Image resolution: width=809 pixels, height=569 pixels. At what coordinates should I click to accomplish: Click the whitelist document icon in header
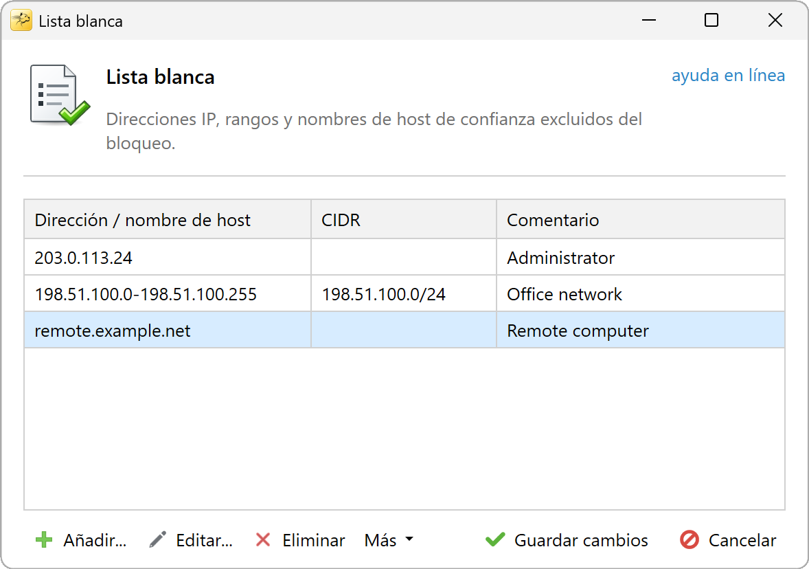tap(60, 95)
